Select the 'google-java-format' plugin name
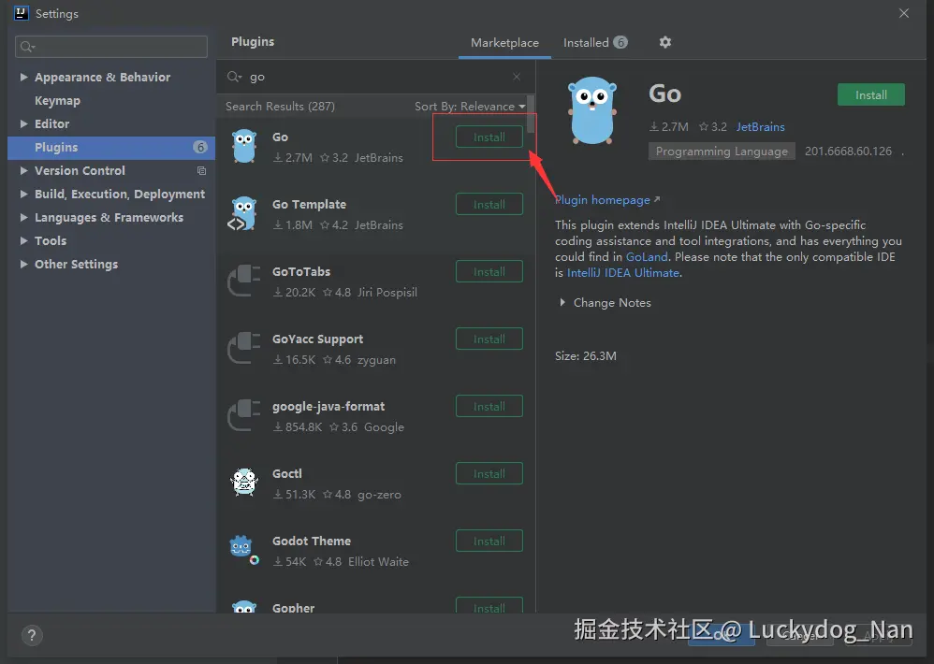This screenshot has height=664, width=934. [328, 407]
